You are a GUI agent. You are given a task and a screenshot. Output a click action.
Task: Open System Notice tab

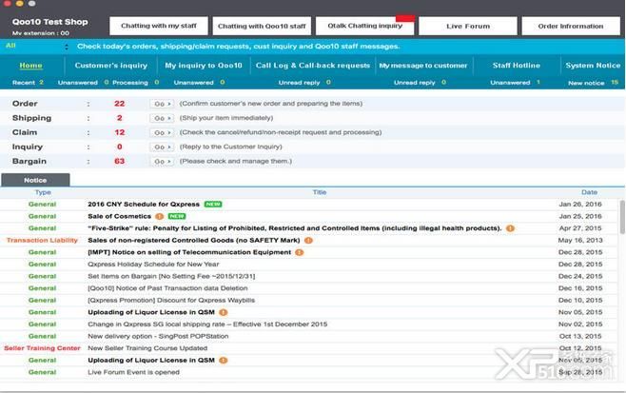593,66
